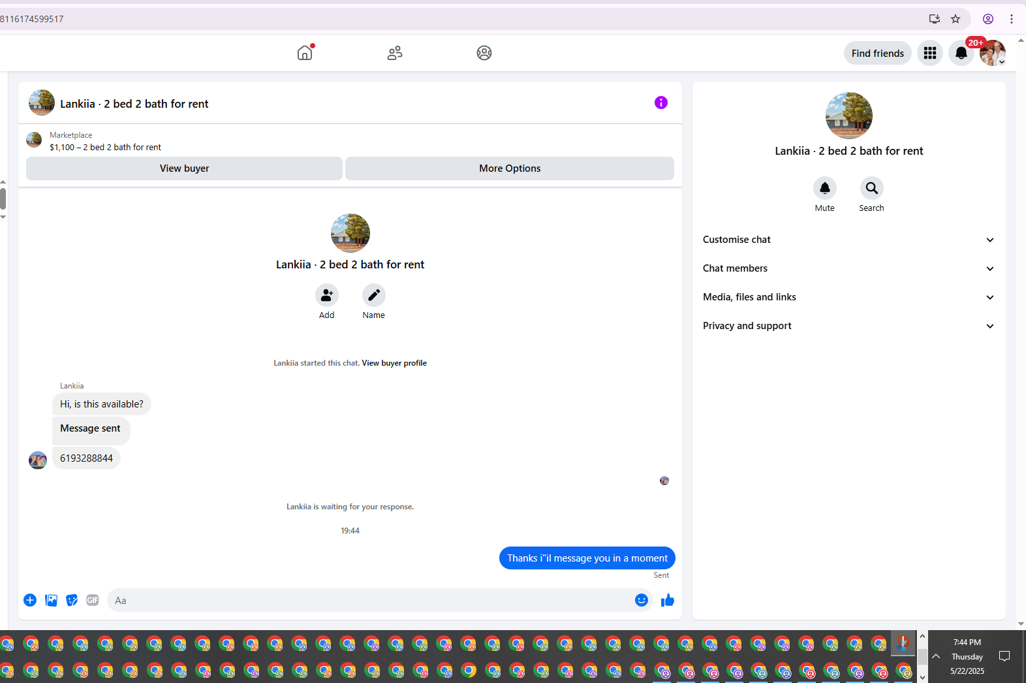The height and width of the screenshot is (683, 1026).
Task: Click the "Thanks i"il message you in a moment" bubble
Action: (x=587, y=558)
